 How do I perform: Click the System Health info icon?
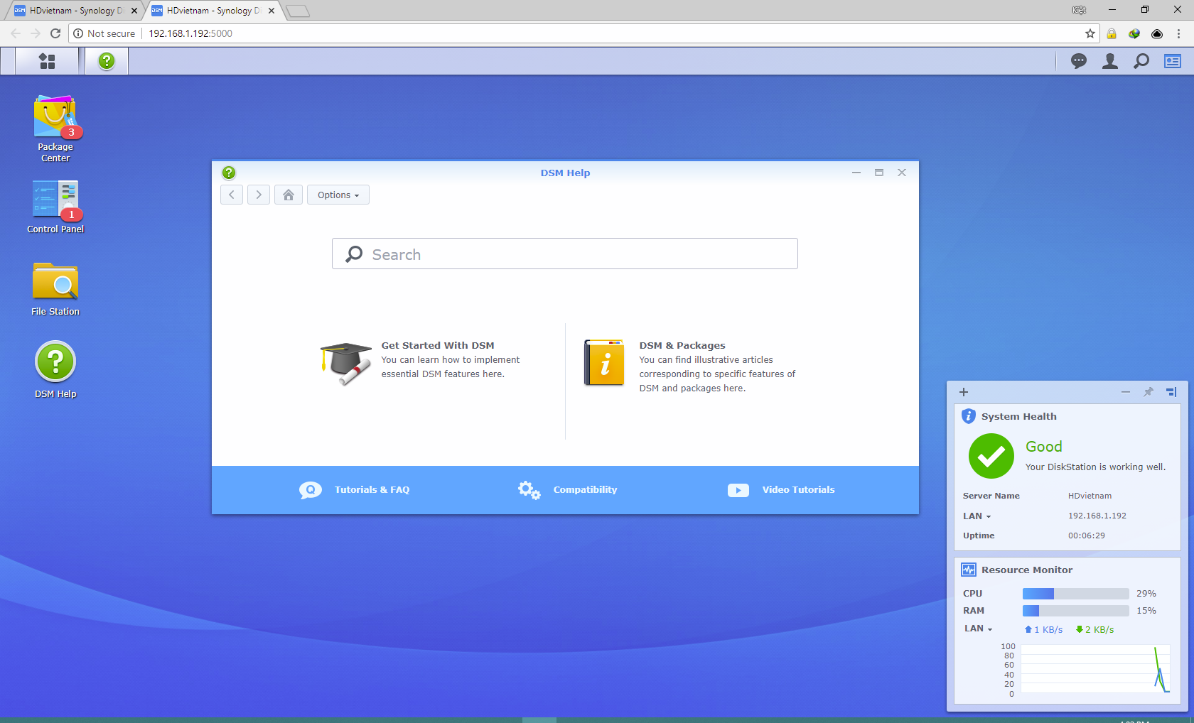coord(969,416)
